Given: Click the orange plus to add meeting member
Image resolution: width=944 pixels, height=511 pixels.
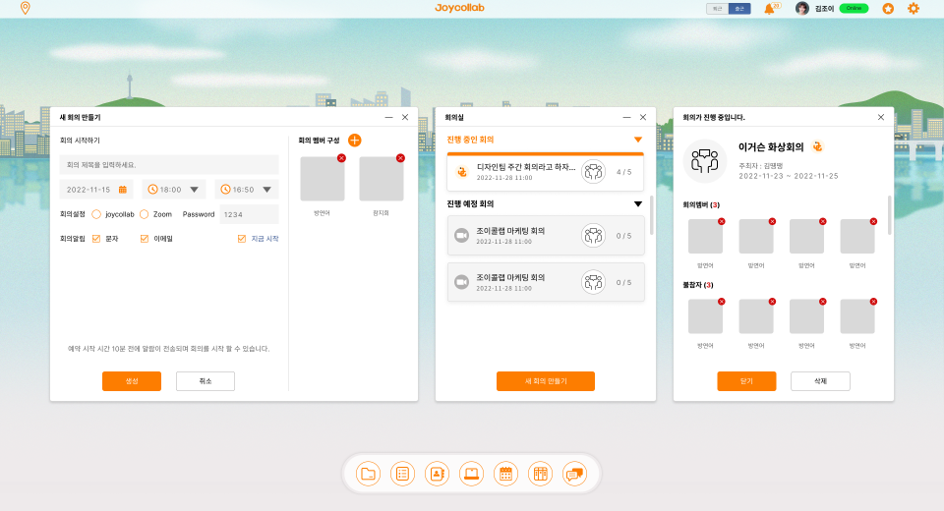Looking at the screenshot, I should [355, 141].
